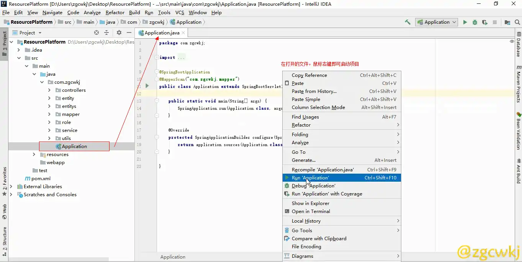Open the Database tool window sidebar tab
522x262 pixels.
pyautogui.click(x=519, y=44)
